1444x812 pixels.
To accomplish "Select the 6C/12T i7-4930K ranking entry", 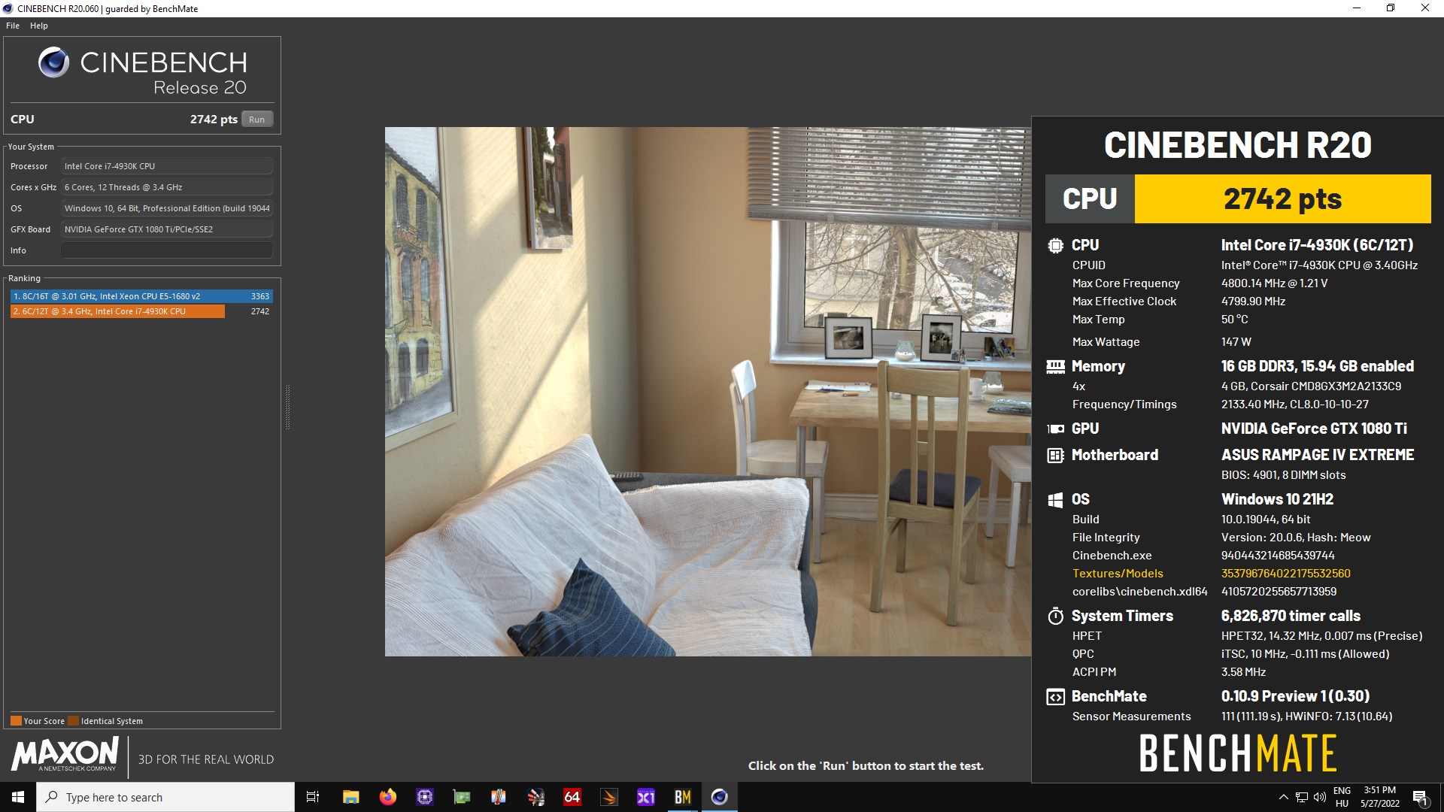I will [141, 311].
